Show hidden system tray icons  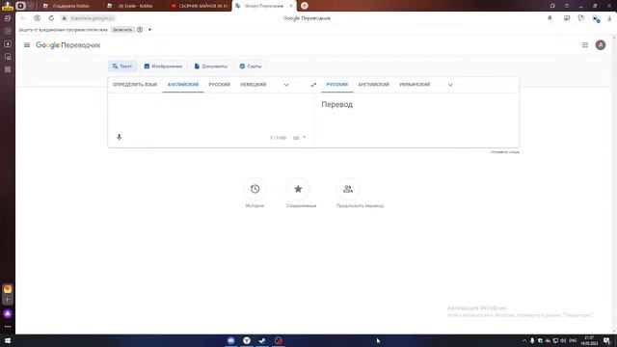524,340
